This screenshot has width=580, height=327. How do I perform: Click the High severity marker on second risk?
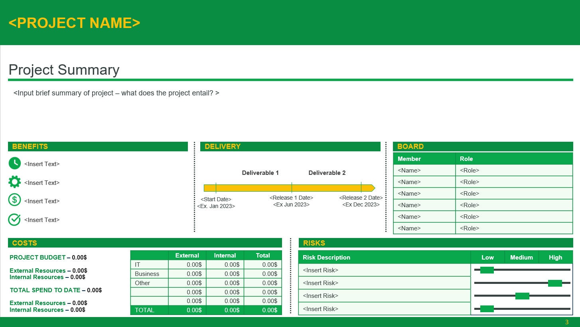pos(554,283)
